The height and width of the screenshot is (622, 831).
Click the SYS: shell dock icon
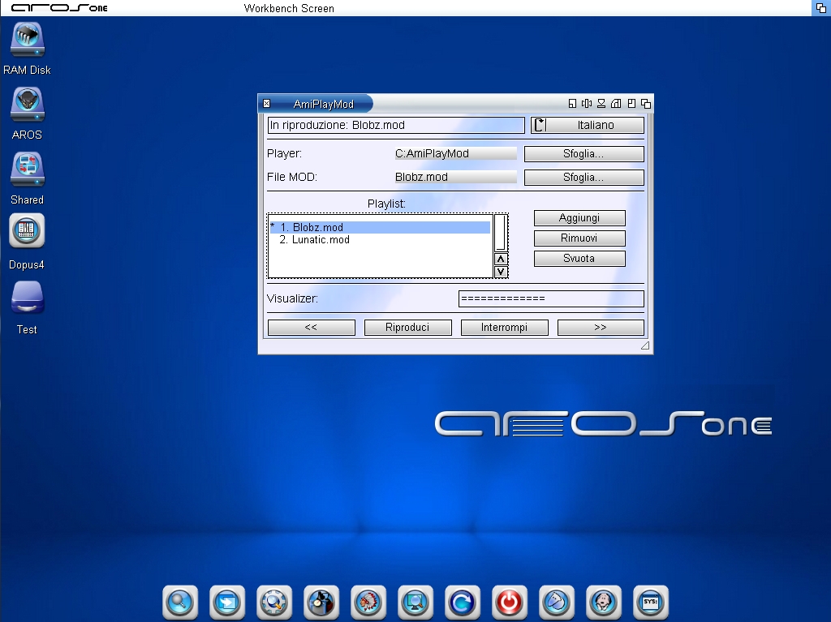point(650,603)
